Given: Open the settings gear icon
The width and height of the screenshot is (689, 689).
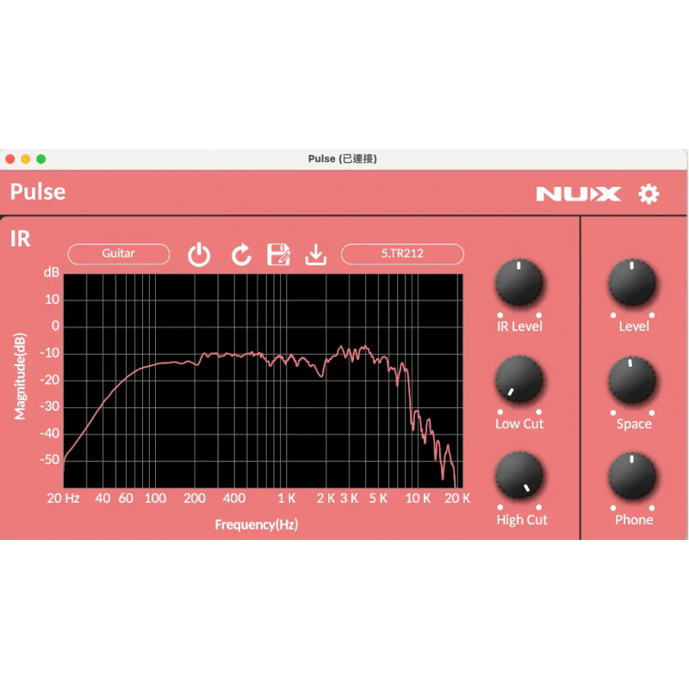Looking at the screenshot, I should [649, 193].
